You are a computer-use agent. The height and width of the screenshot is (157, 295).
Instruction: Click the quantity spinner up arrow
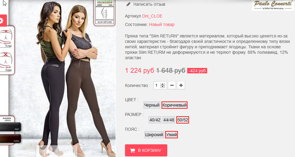coord(163,84)
